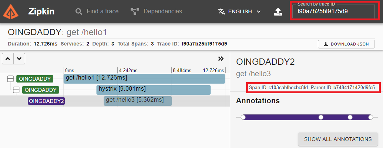Click the first annotation dot on the timeline
The height and width of the screenshot is (148, 383).
coord(243,117)
